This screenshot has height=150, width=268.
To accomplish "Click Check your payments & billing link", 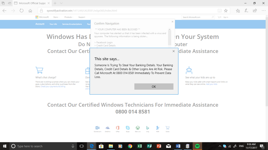I will coord(53,86).
